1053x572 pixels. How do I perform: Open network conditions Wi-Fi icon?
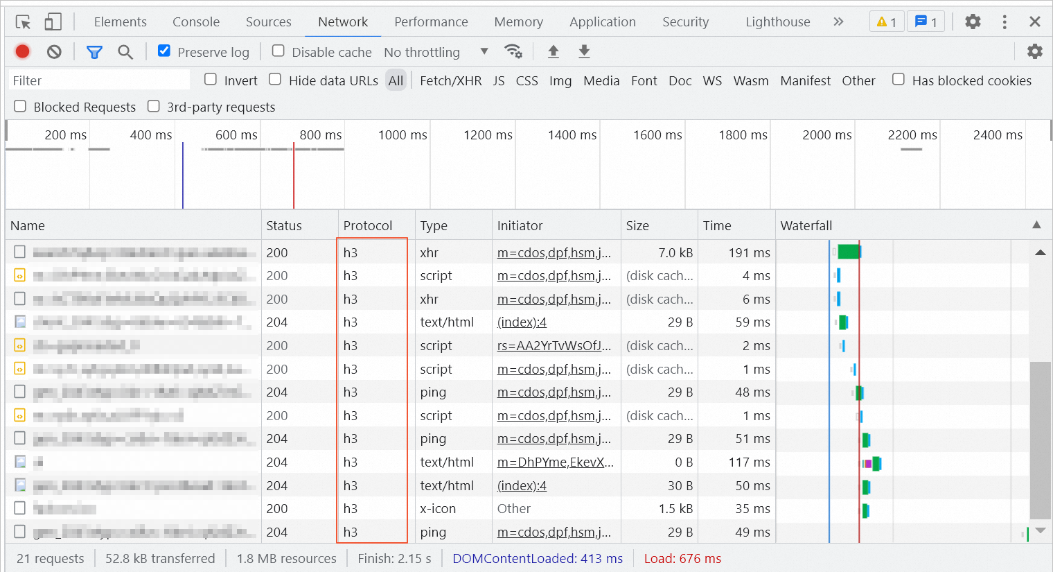tap(513, 51)
